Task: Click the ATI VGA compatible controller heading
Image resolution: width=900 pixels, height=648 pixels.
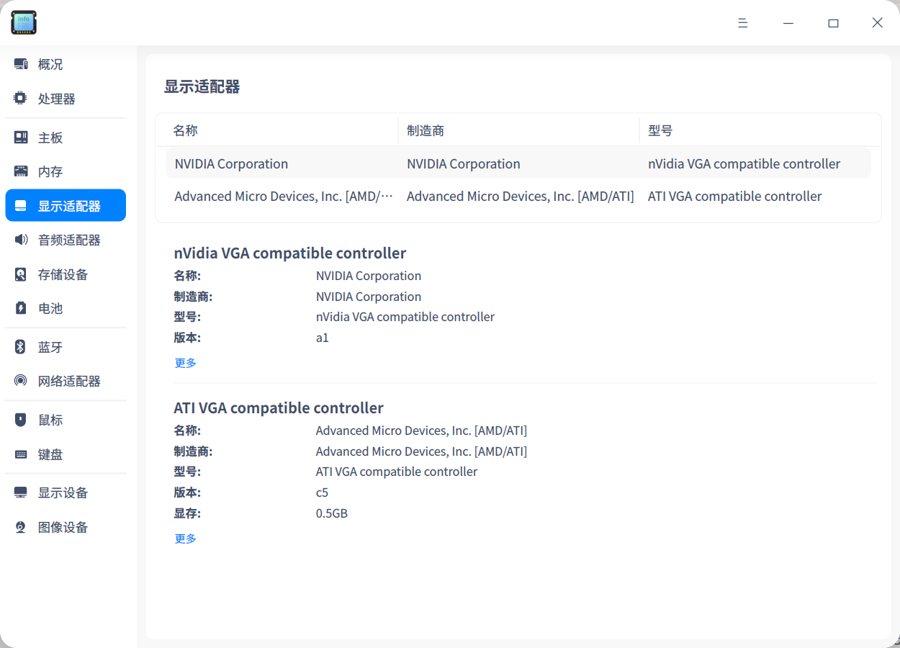Action: 279,408
